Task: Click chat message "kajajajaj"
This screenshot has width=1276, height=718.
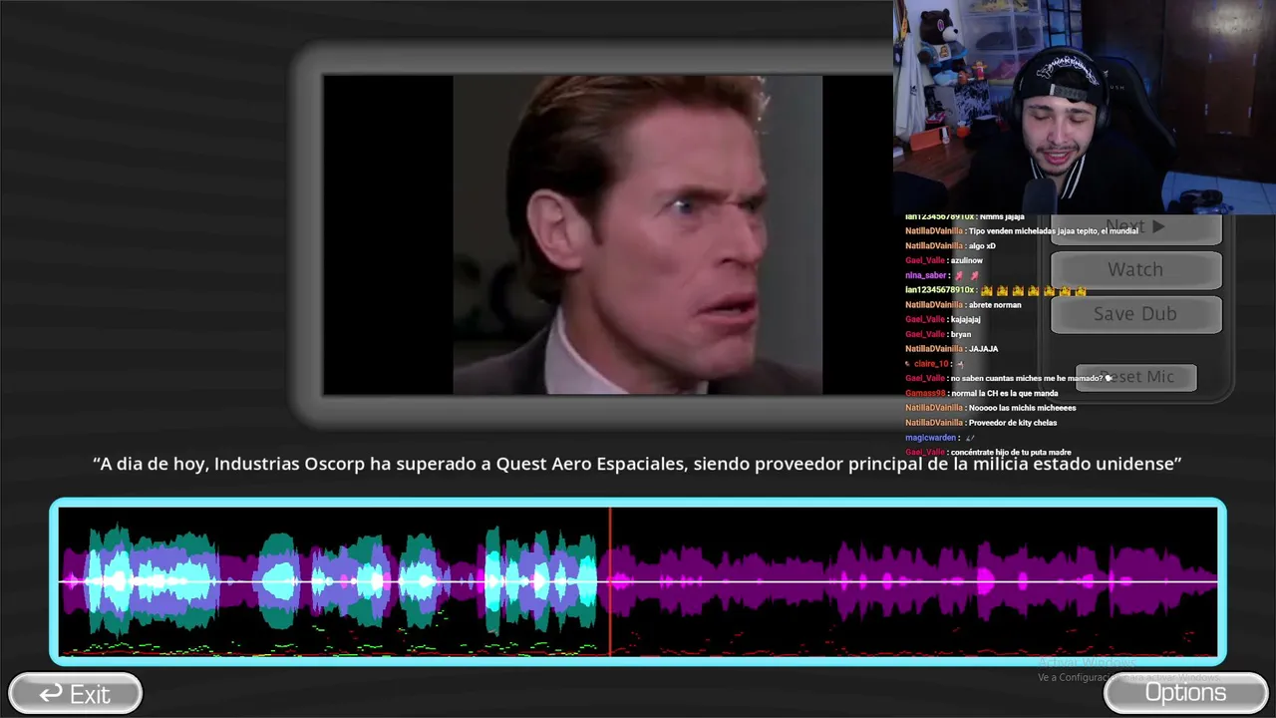Action: (966, 320)
